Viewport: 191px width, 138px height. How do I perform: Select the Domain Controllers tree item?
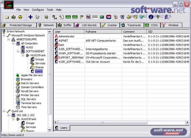tap(32, 87)
